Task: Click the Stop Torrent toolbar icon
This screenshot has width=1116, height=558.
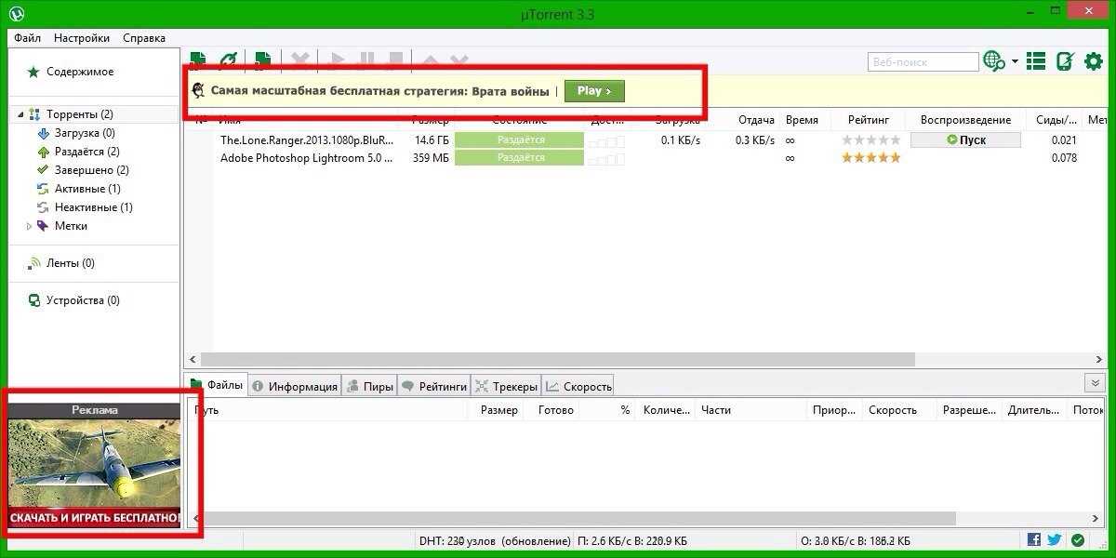Action: pos(396,60)
